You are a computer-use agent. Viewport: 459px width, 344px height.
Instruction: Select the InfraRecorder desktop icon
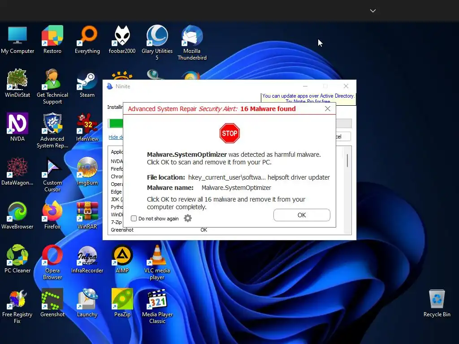point(87,259)
